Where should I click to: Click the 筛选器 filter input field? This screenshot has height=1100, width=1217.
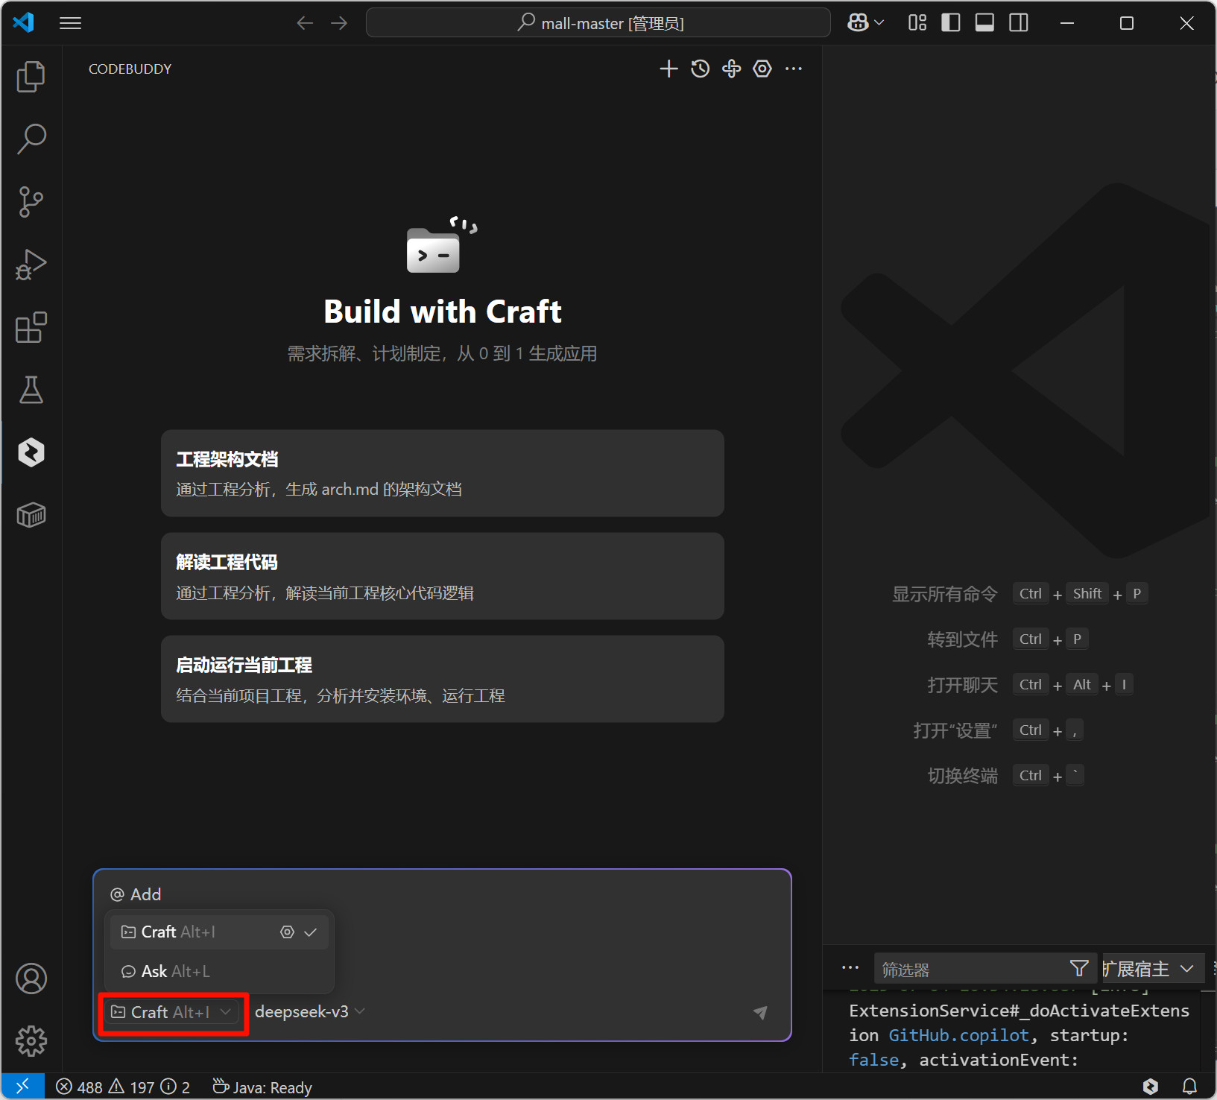tap(969, 969)
